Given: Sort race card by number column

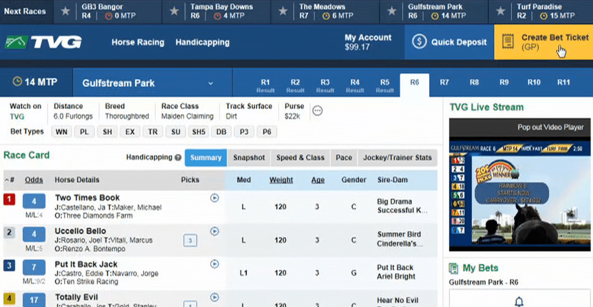Looking at the screenshot, I should tap(9, 180).
